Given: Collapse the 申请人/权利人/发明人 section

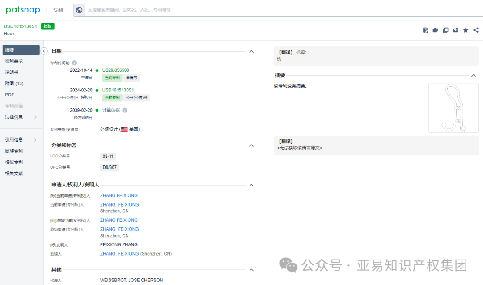Looking at the screenshot, I should click(x=251, y=185).
